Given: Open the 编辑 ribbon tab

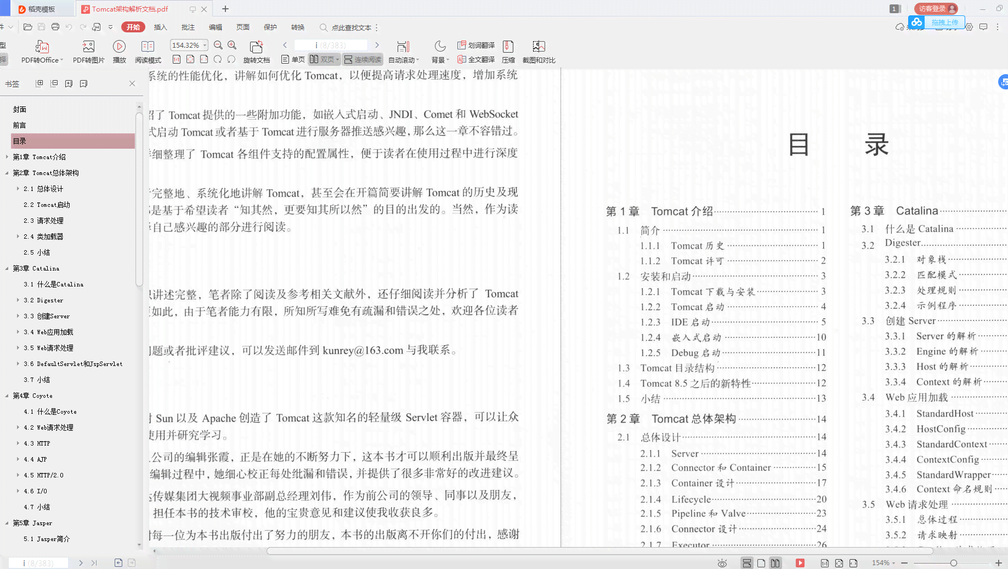Looking at the screenshot, I should pyautogui.click(x=216, y=27).
